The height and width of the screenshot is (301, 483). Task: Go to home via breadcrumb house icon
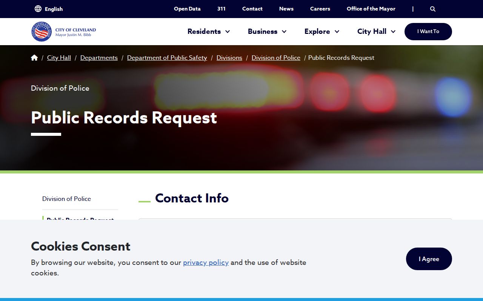point(34,58)
